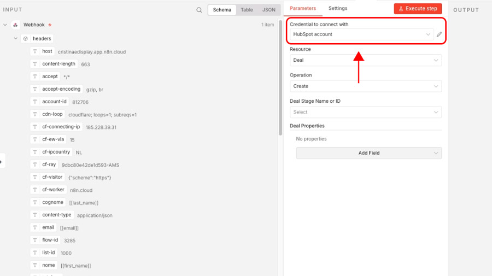Select the Parameters tab
This screenshot has width=492, height=276.
(303, 8)
